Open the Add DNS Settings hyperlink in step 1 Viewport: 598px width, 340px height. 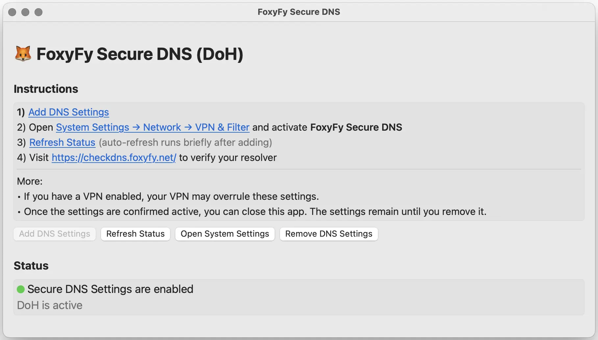tap(68, 112)
